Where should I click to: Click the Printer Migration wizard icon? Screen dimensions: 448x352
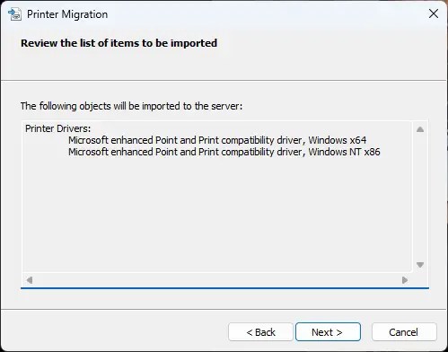click(x=14, y=14)
